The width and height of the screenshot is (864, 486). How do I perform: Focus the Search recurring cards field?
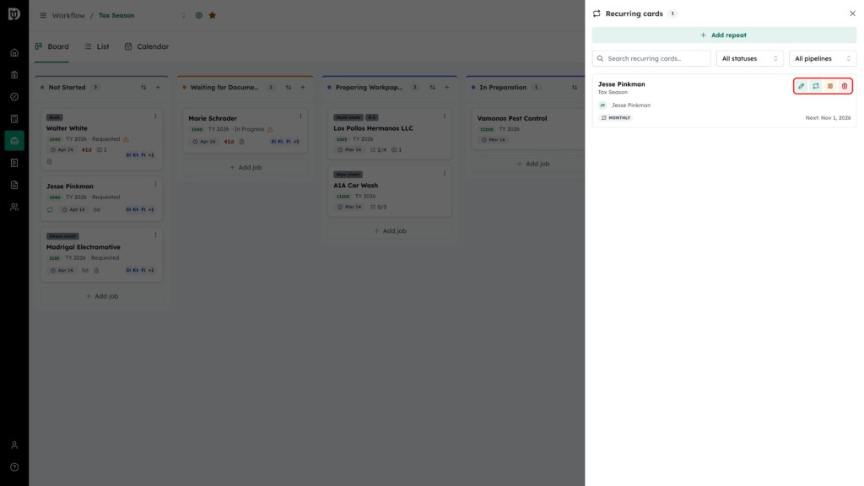point(651,58)
